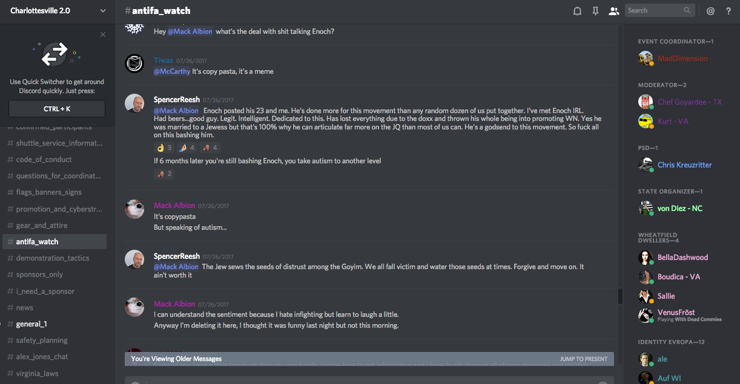Open notification settings bell icon
Viewport: 740px width, 384px height.
[577, 11]
